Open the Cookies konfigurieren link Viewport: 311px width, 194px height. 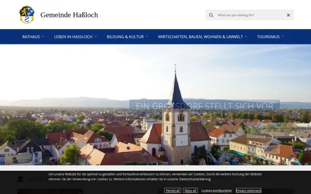click(217, 190)
